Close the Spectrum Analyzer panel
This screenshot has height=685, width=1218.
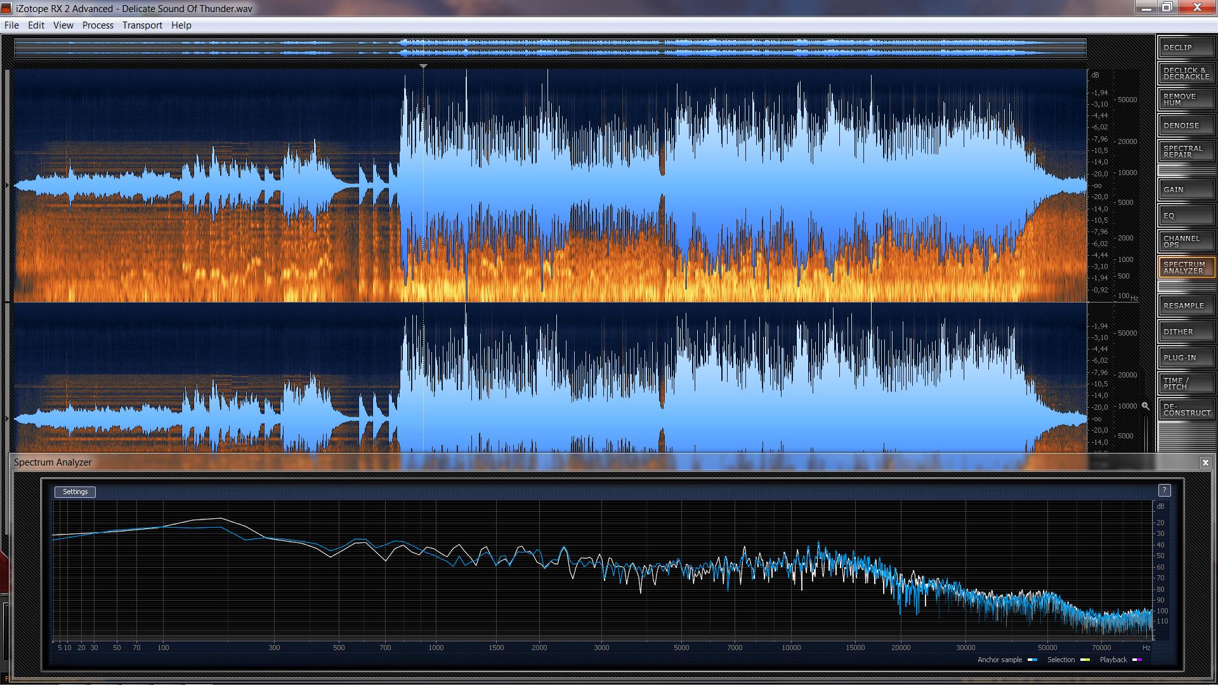1205,463
